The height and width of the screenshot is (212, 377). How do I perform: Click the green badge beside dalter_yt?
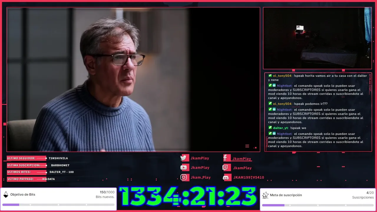(x=270, y=127)
